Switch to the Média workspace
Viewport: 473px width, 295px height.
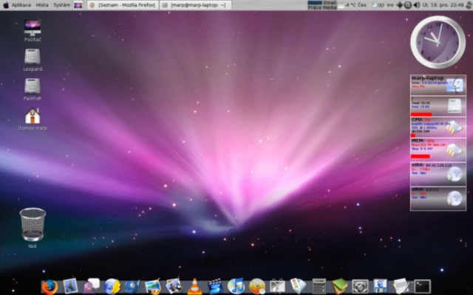tap(330, 7)
